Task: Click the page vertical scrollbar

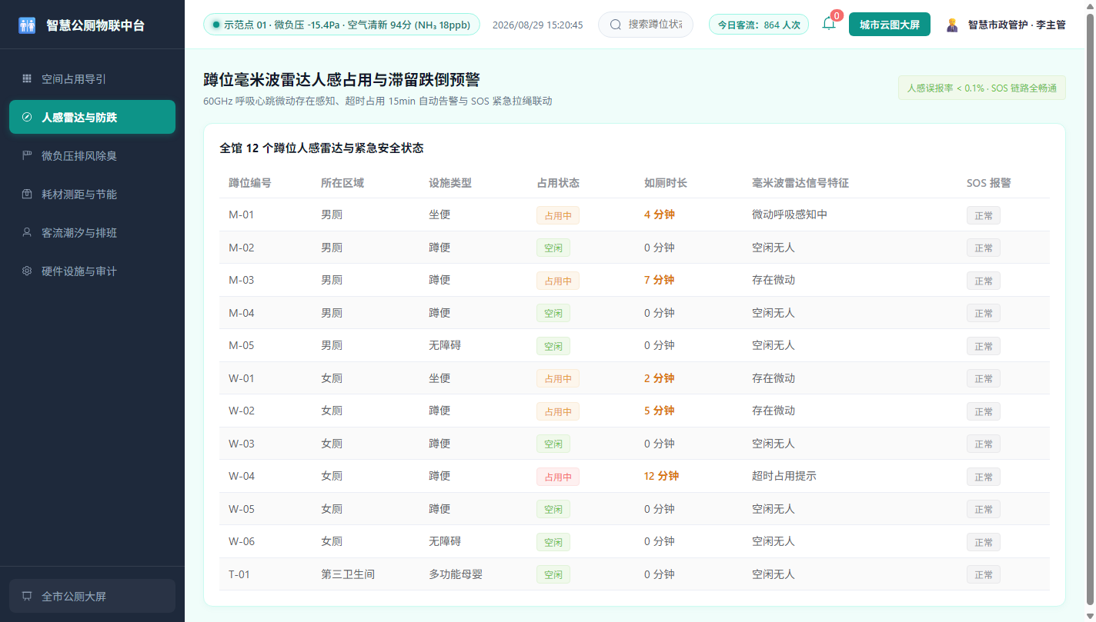Action: (x=1090, y=308)
